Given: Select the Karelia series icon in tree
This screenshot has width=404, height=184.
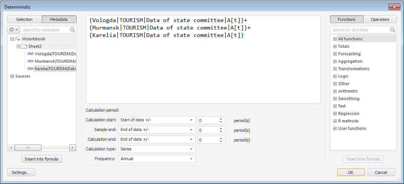Looking at the screenshot, I should pos(31,69).
